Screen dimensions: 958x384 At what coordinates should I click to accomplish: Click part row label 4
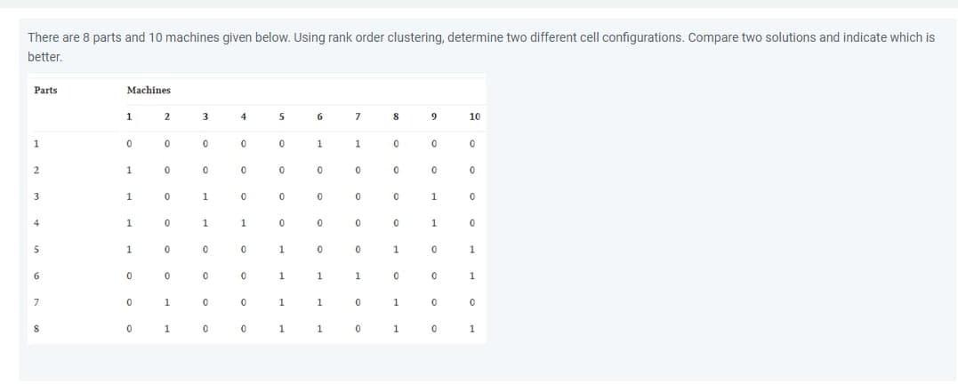[36, 223]
